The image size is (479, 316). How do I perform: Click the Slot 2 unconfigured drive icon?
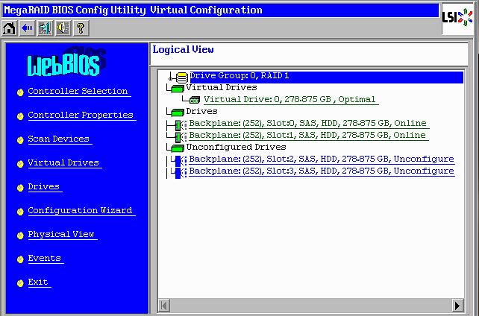[178, 159]
